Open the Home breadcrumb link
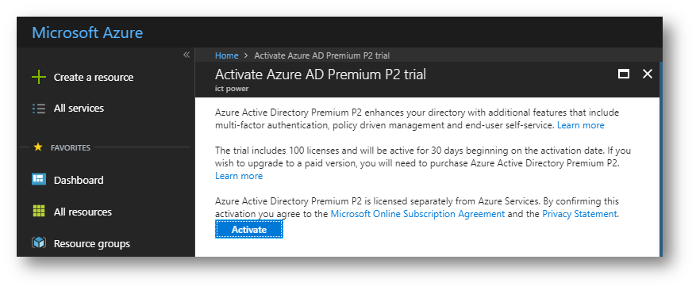 [x=226, y=55]
